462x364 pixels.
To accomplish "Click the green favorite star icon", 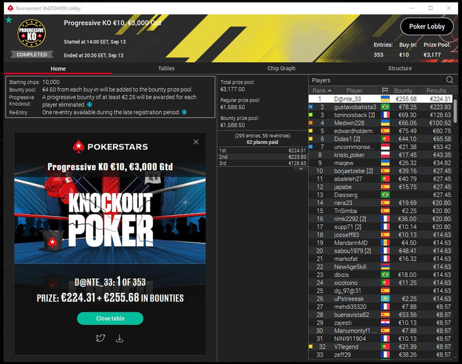I will pos(9,20).
